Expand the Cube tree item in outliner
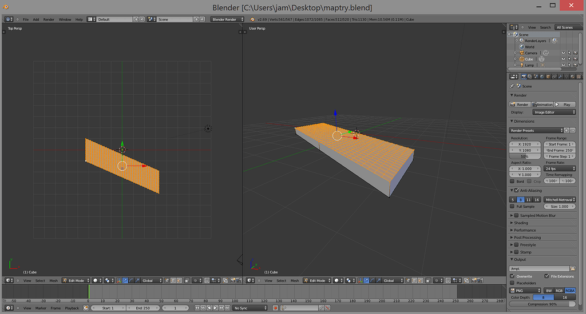 (516, 59)
